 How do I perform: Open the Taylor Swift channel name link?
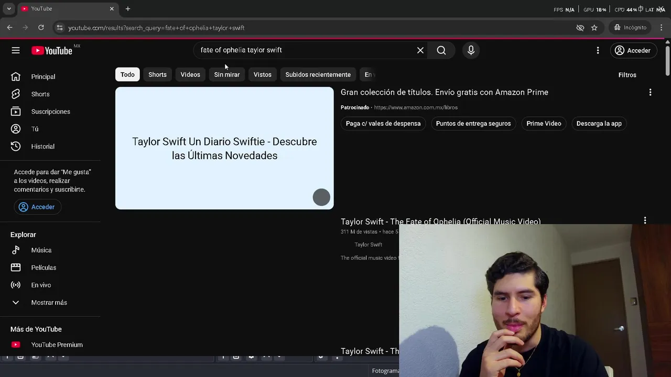(x=368, y=245)
